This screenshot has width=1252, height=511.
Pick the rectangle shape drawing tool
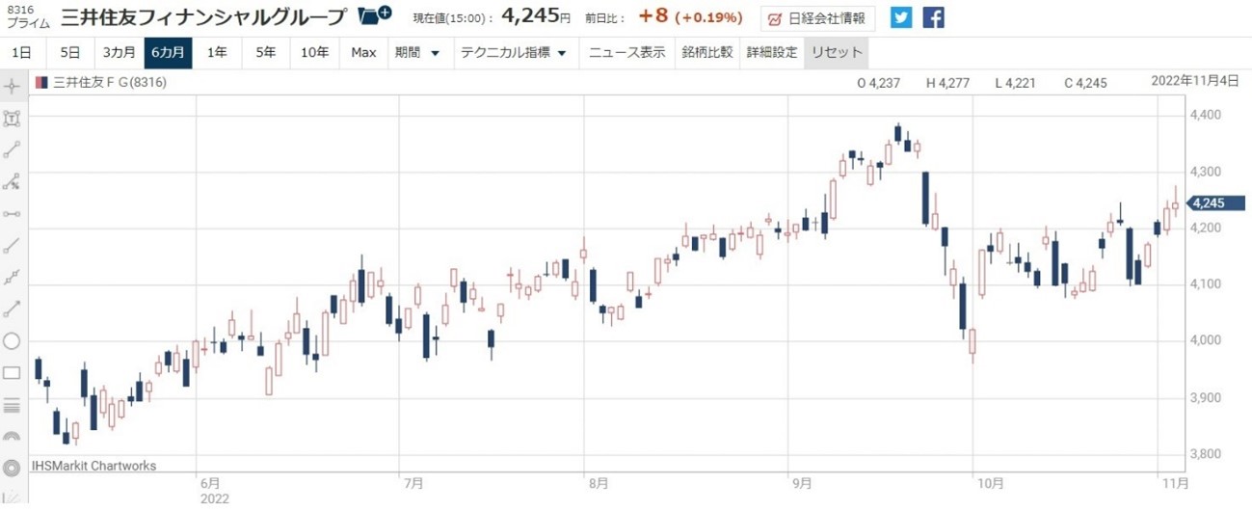pos(13,372)
